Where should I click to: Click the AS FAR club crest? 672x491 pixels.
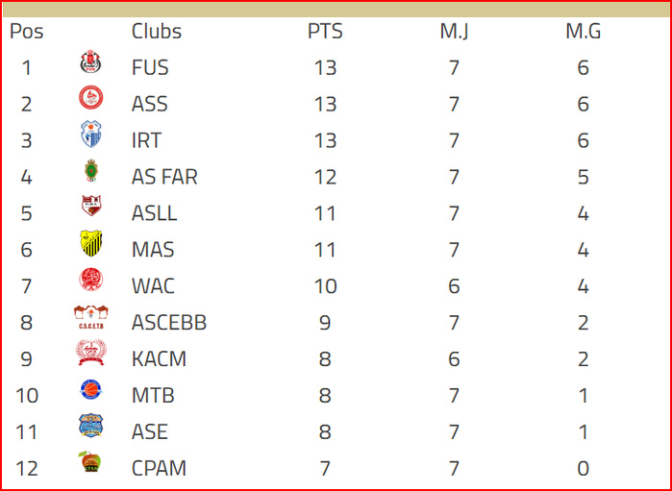click(90, 171)
